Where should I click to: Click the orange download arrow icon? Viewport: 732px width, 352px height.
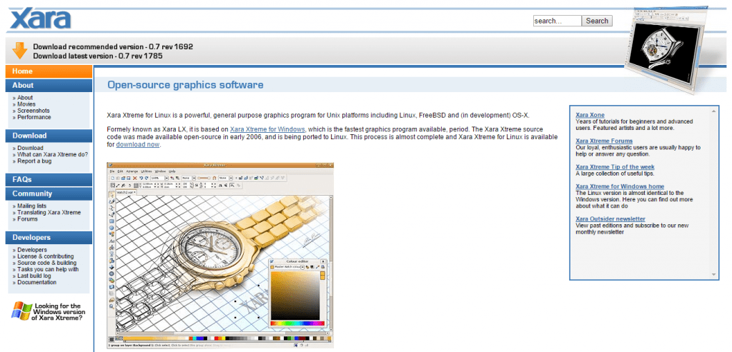pos(19,51)
